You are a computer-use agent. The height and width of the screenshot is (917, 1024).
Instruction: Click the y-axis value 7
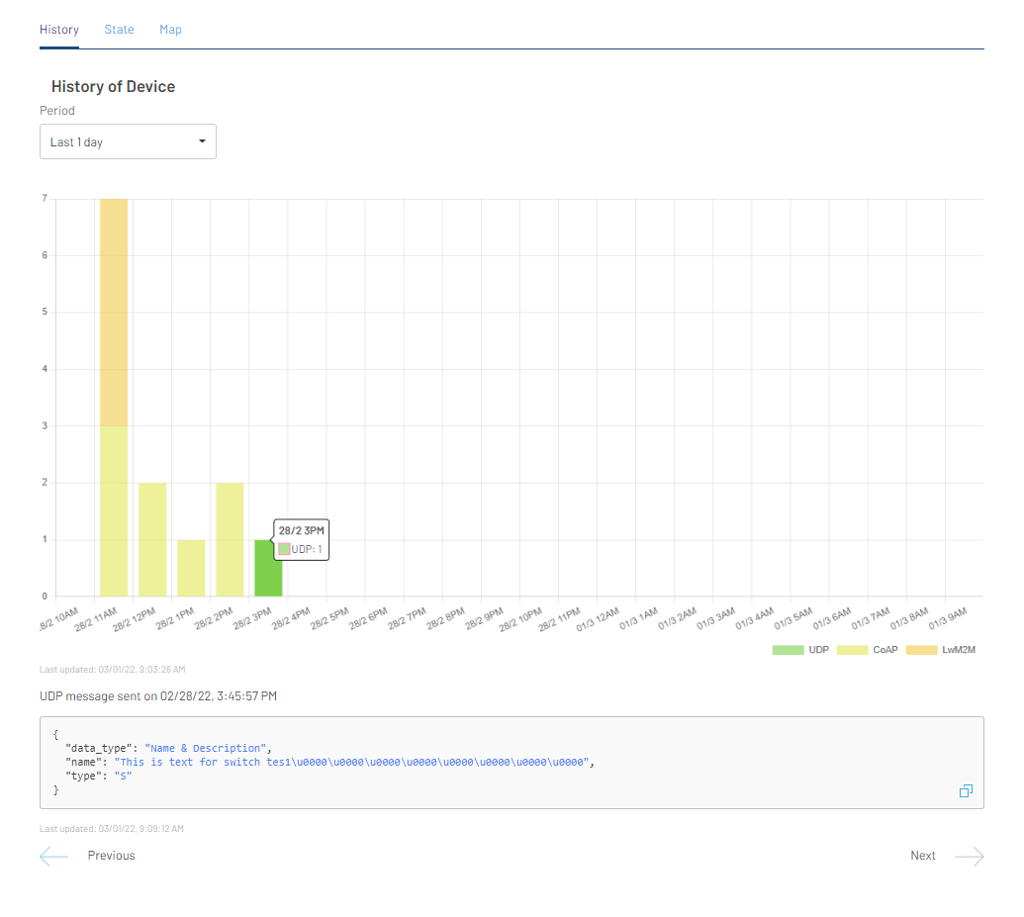[x=45, y=198]
